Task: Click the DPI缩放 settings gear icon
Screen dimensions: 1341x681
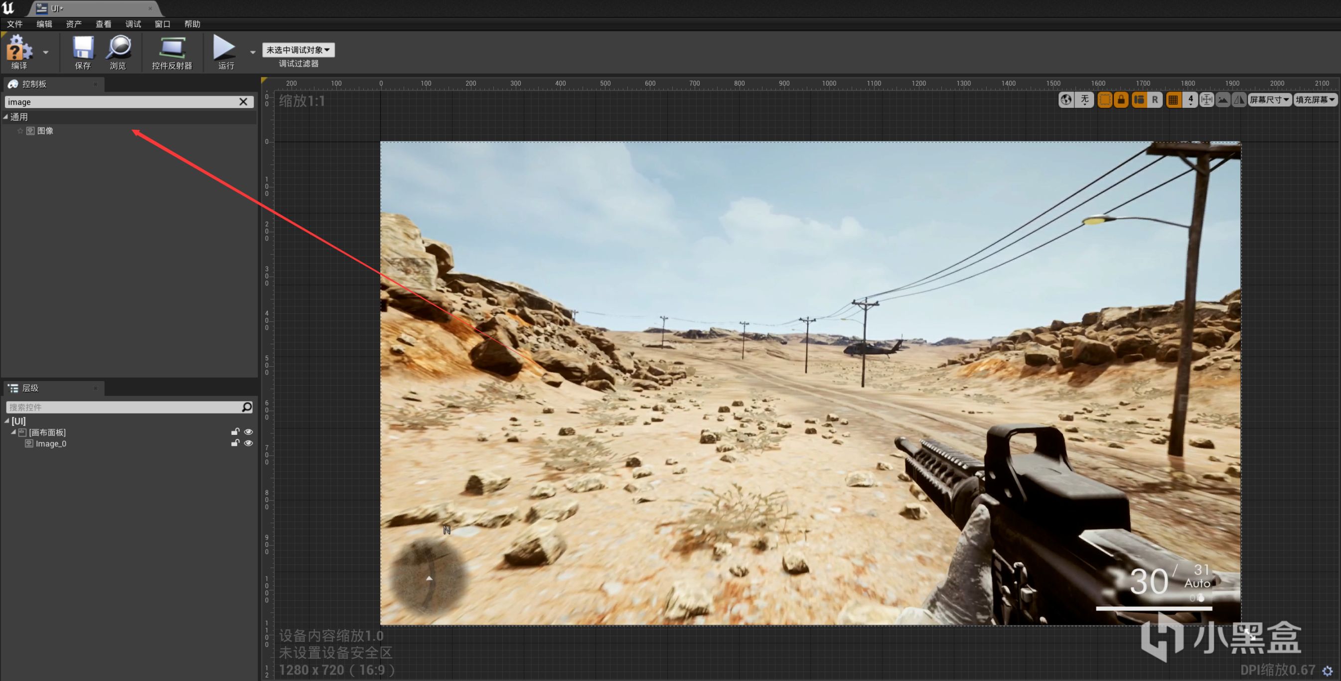Action: [1328, 671]
